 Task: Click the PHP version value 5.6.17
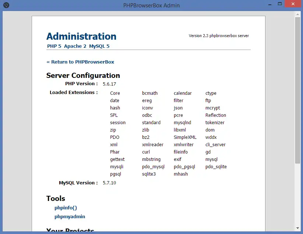point(109,84)
